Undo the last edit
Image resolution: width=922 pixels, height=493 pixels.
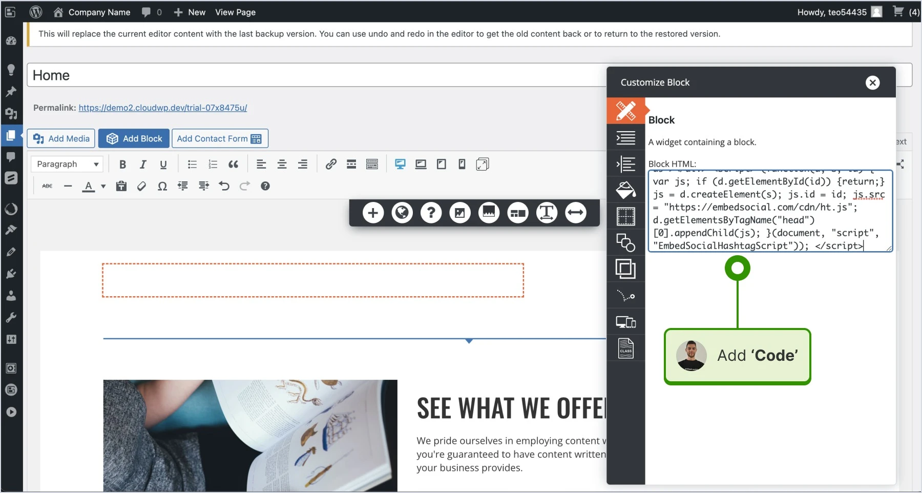pos(224,186)
